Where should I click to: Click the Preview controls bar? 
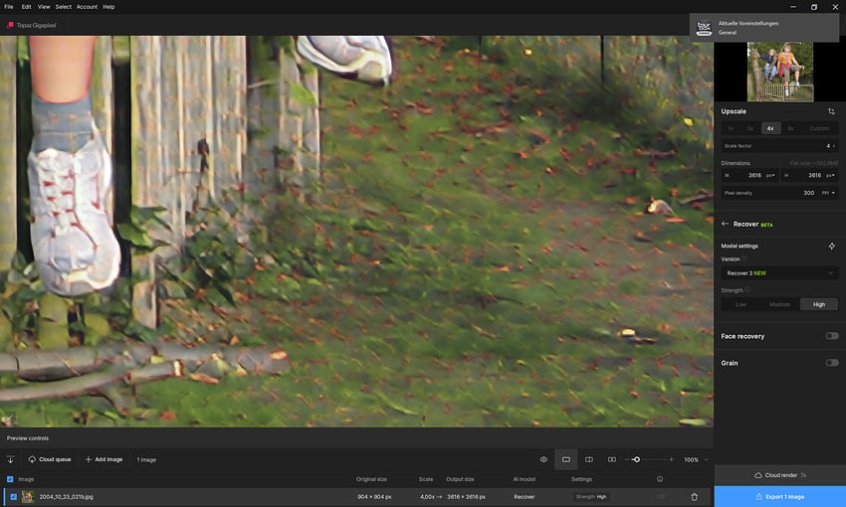(356, 438)
